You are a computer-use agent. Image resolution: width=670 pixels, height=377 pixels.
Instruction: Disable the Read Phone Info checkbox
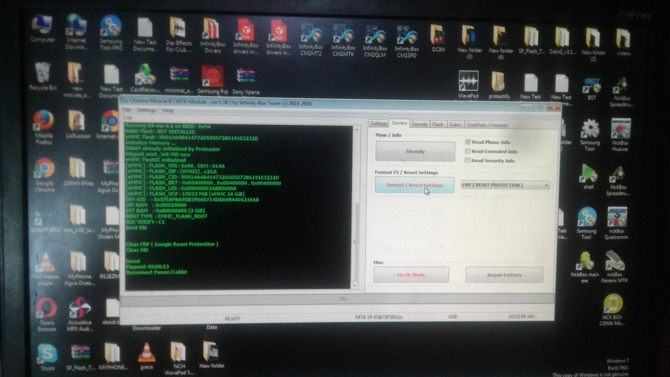(x=467, y=142)
